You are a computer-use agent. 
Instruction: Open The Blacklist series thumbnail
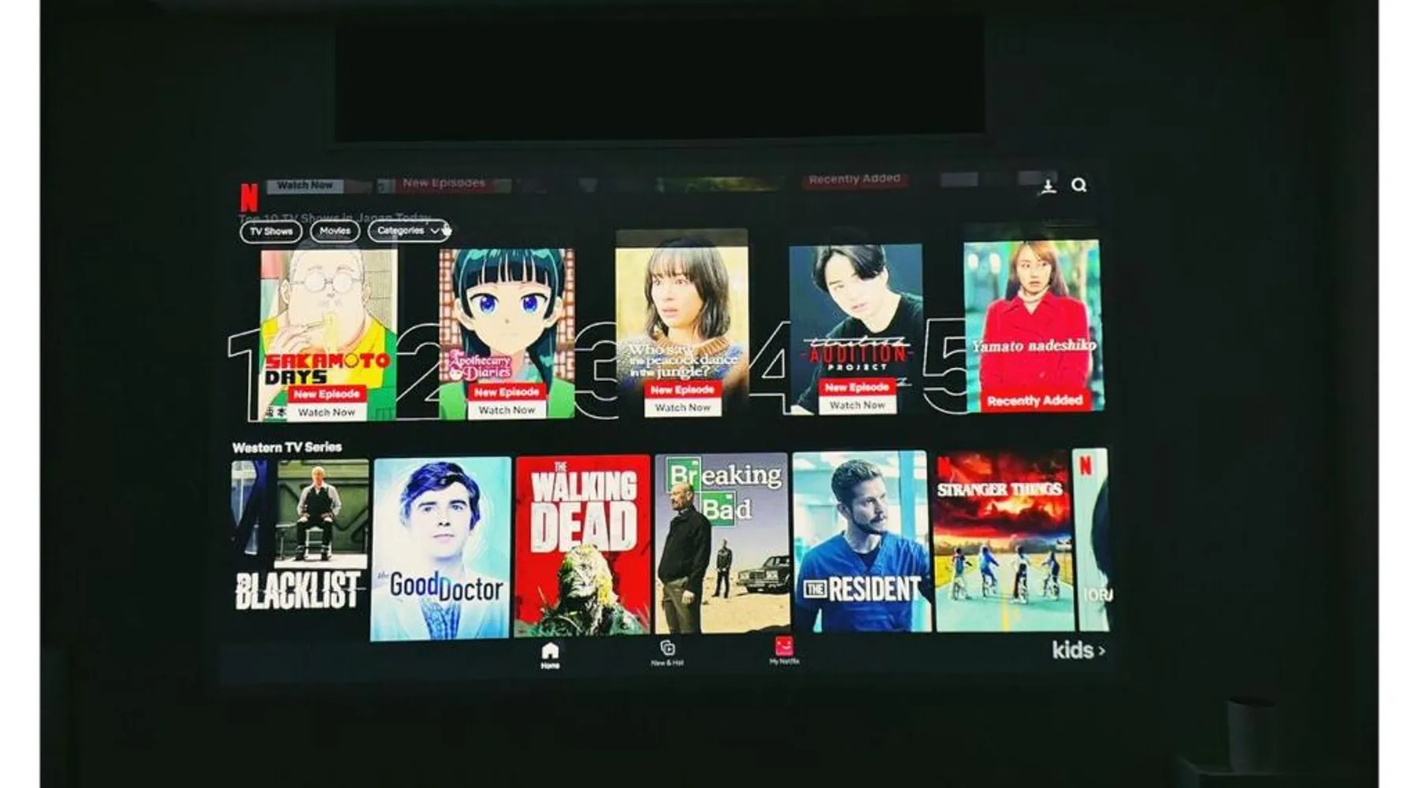300,536
